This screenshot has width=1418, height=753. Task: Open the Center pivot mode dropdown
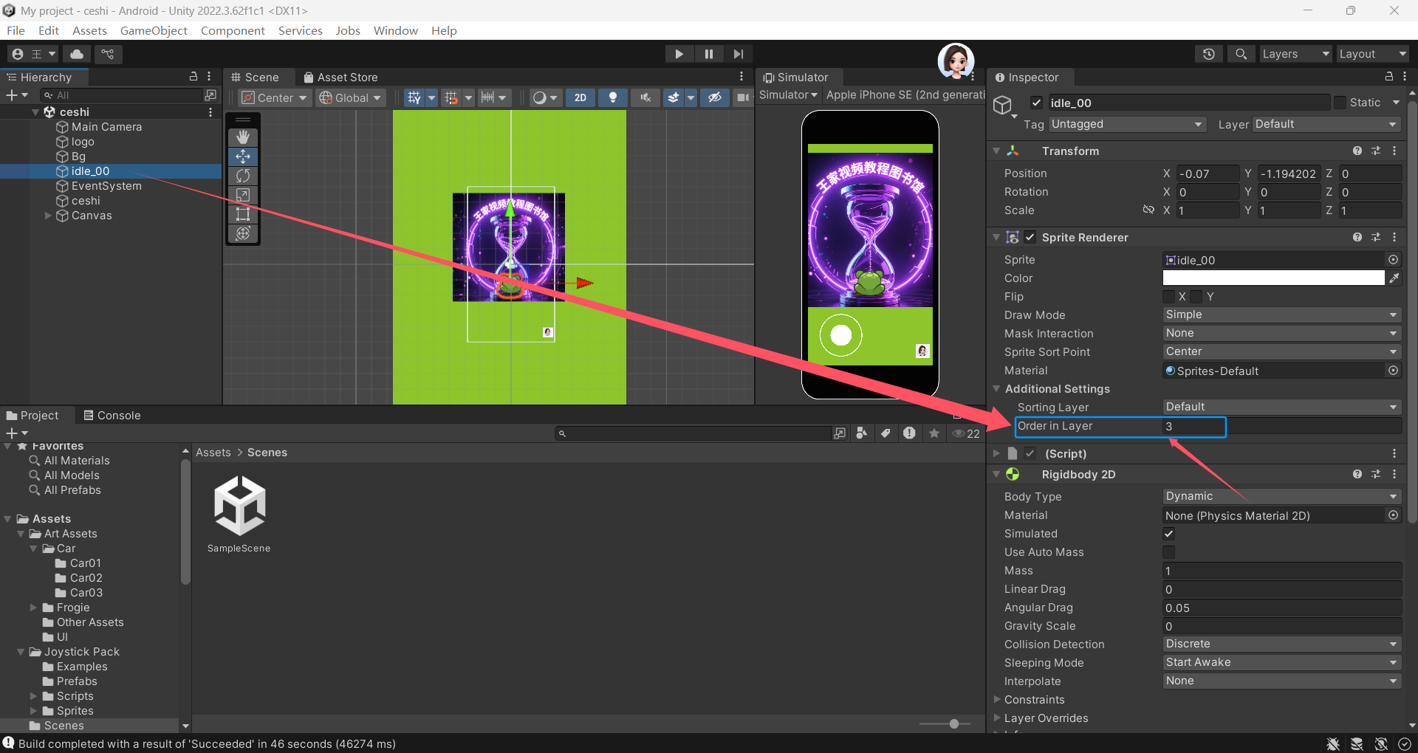tap(274, 97)
